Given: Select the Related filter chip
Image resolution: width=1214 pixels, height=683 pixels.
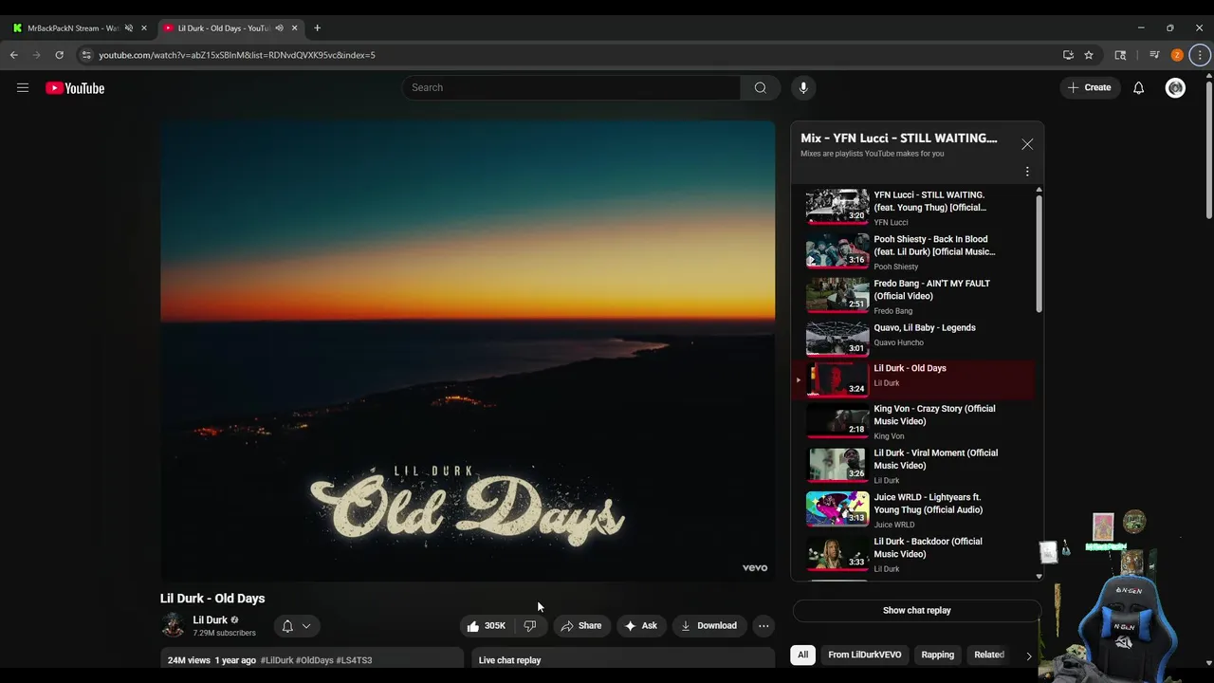Looking at the screenshot, I should click(988, 655).
